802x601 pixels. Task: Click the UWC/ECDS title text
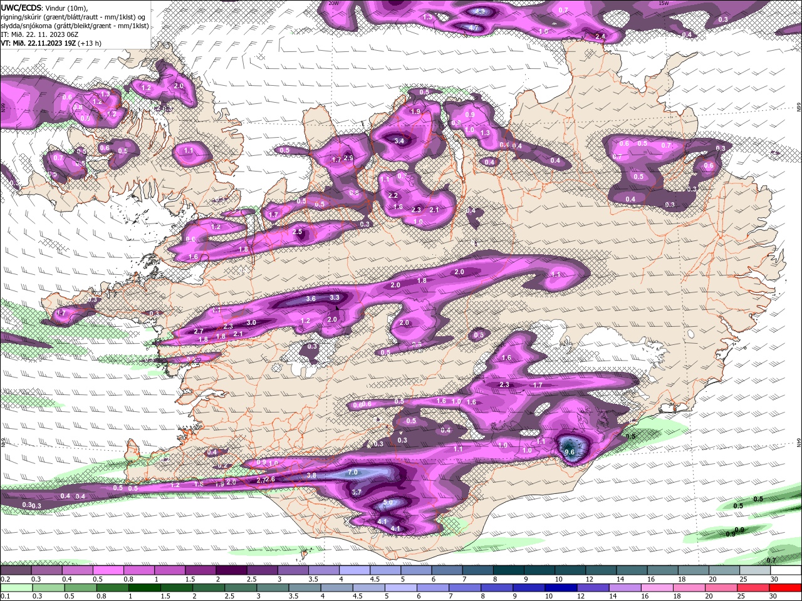click(x=21, y=8)
